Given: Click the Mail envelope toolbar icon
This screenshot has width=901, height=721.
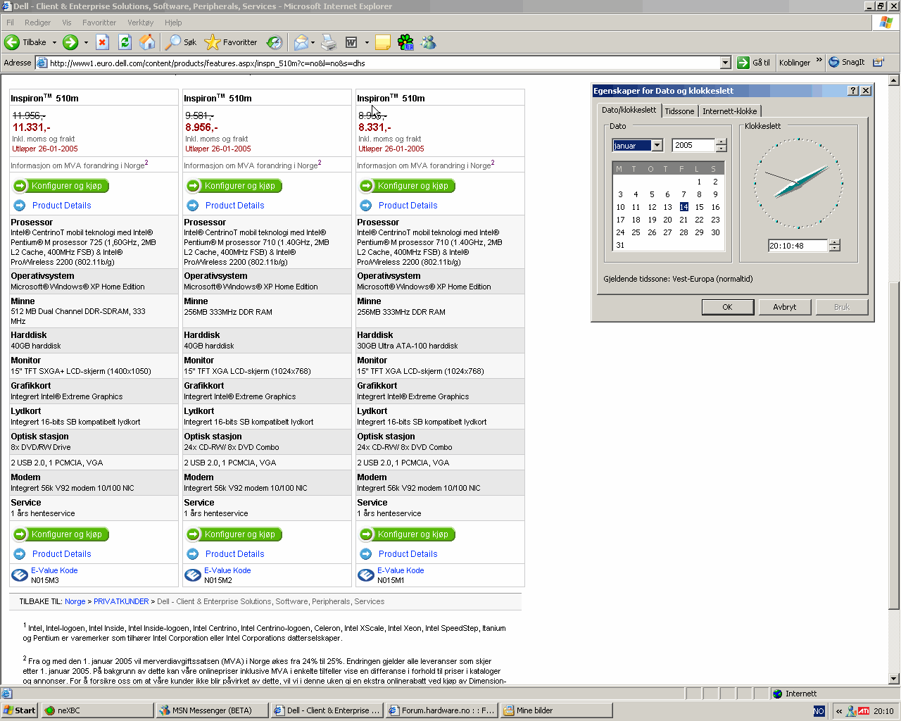Looking at the screenshot, I should (x=301, y=42).
